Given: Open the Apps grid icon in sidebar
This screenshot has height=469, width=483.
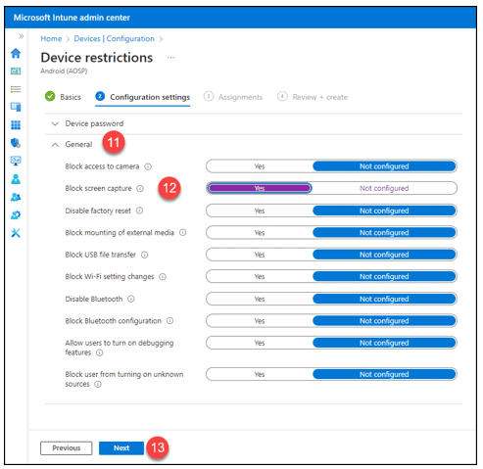Looking at the screenshot, I should coord(16,124).
